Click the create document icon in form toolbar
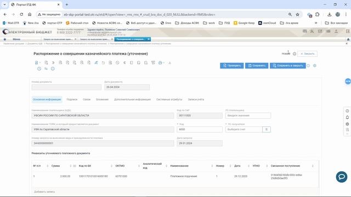This screenshot has height=197, width=351. pyautogui.click(x=36, y=63)
